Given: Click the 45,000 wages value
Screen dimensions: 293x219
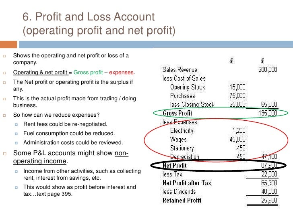Looking at the screenshot, I should point(237,139).
